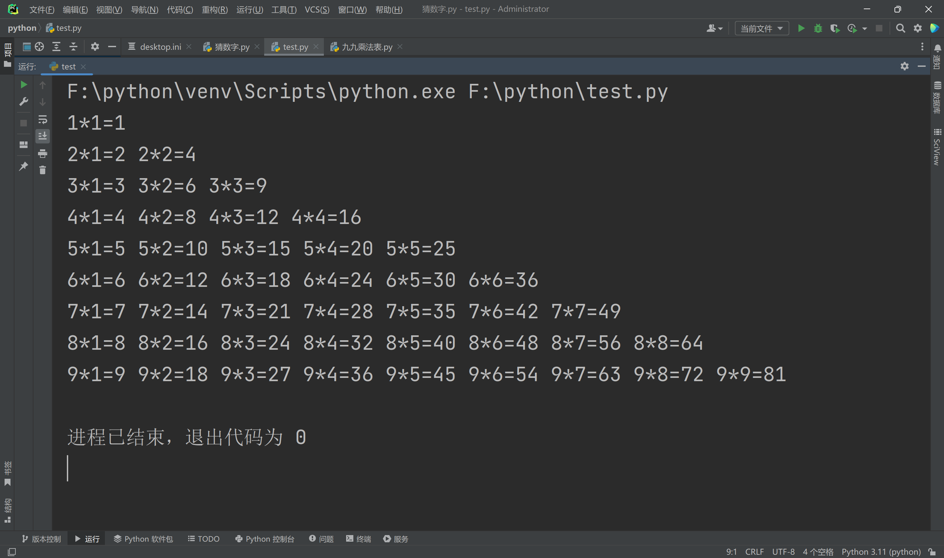
Task: Open the 当前文件 run configuration dropdown
Action: pos(761,28)
